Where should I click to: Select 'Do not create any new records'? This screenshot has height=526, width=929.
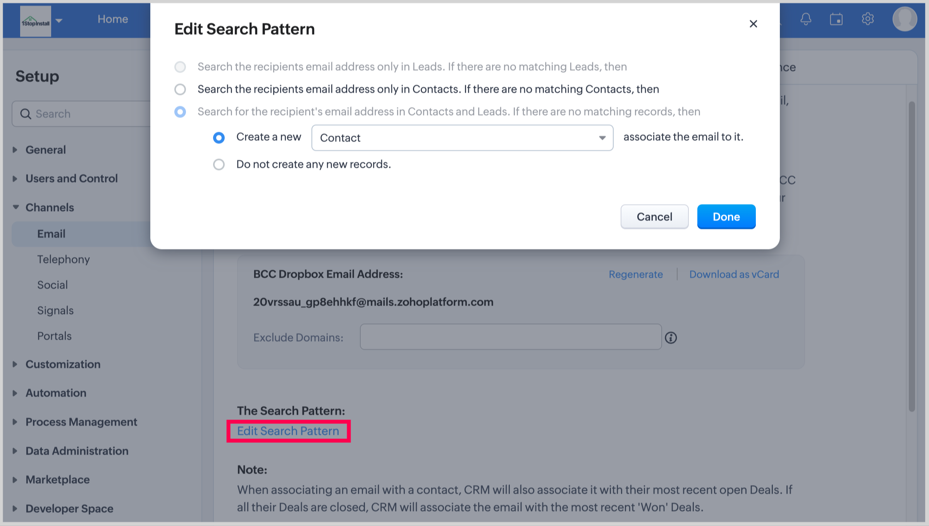(219, 164)
